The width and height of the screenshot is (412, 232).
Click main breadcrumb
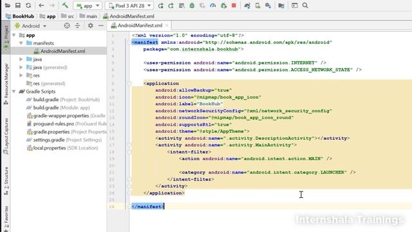[x=88, y=16]
